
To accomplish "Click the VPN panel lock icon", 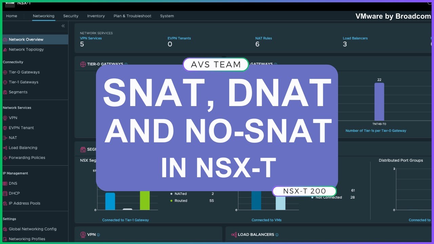I will pos(83,235).
